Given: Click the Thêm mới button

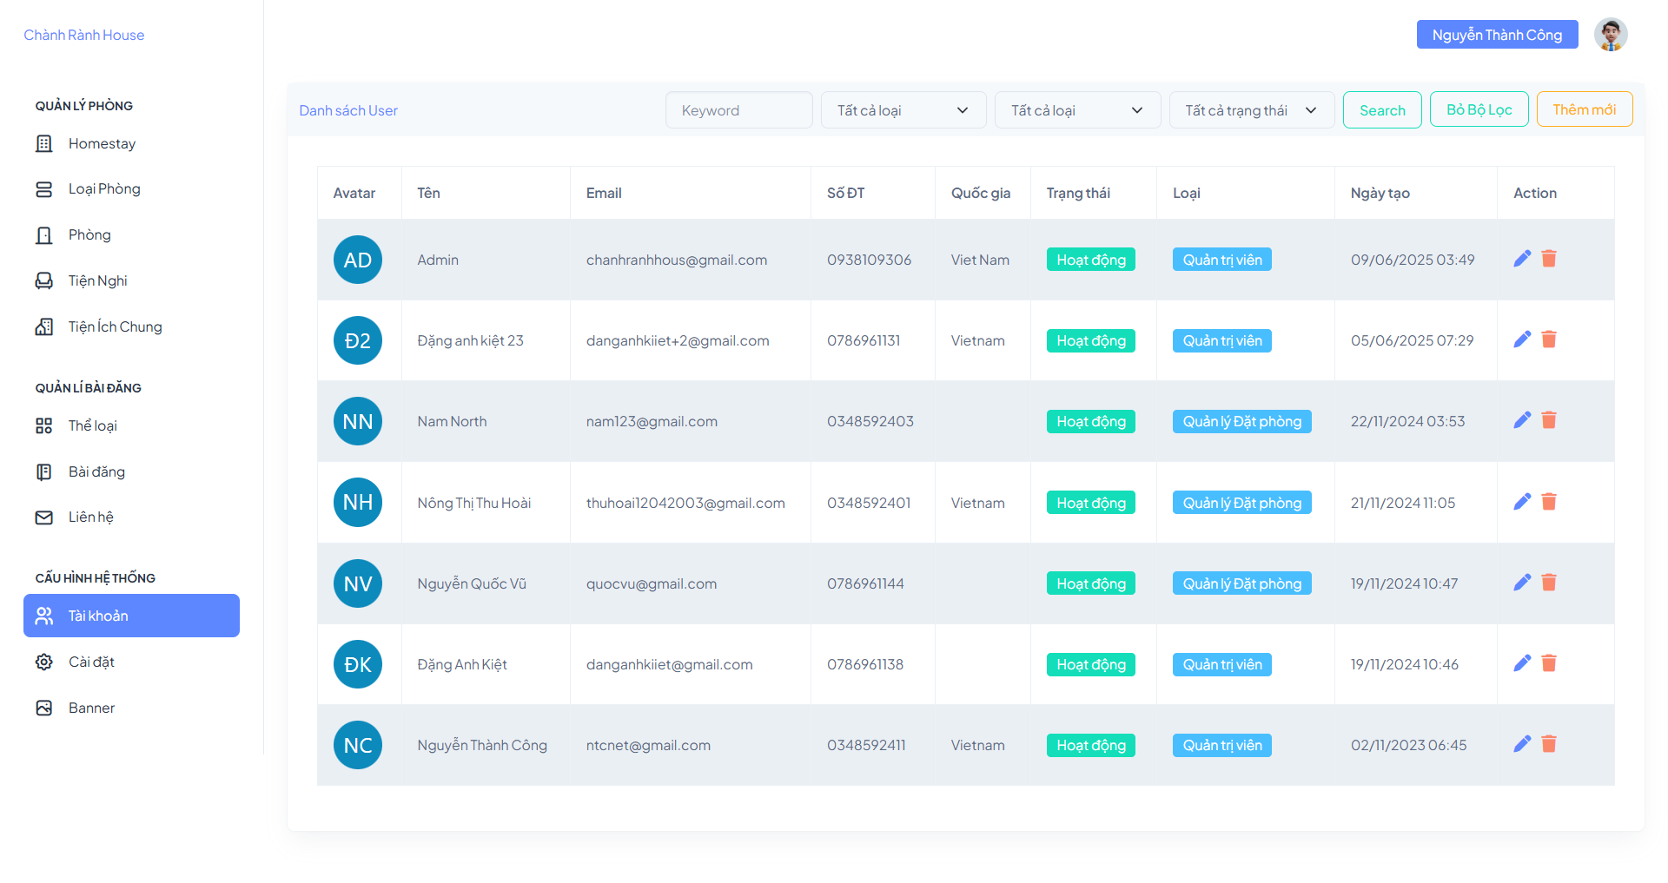Looking at the screenshot, I should 1585,109.
